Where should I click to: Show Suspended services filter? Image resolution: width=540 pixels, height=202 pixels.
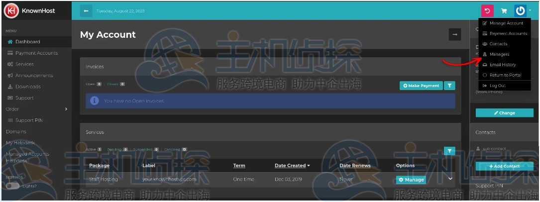[x=146, y=149]
